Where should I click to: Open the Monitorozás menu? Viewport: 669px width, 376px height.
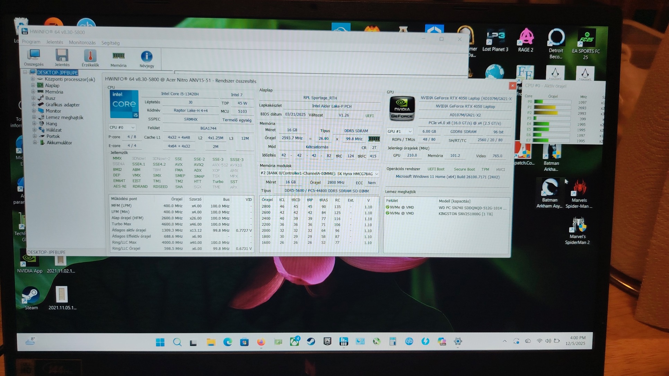[x=82, y=43]
